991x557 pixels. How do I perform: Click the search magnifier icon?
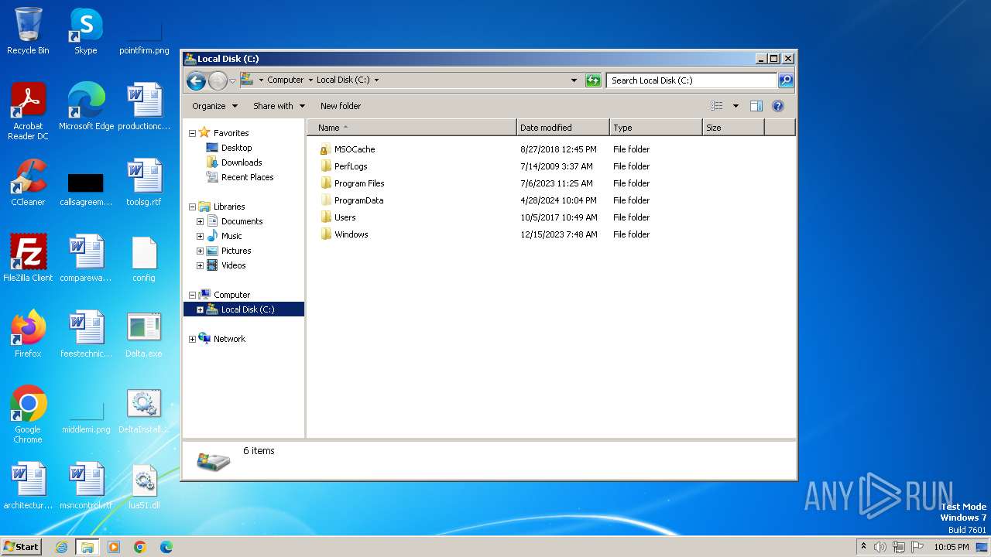(x=785, y=80)
